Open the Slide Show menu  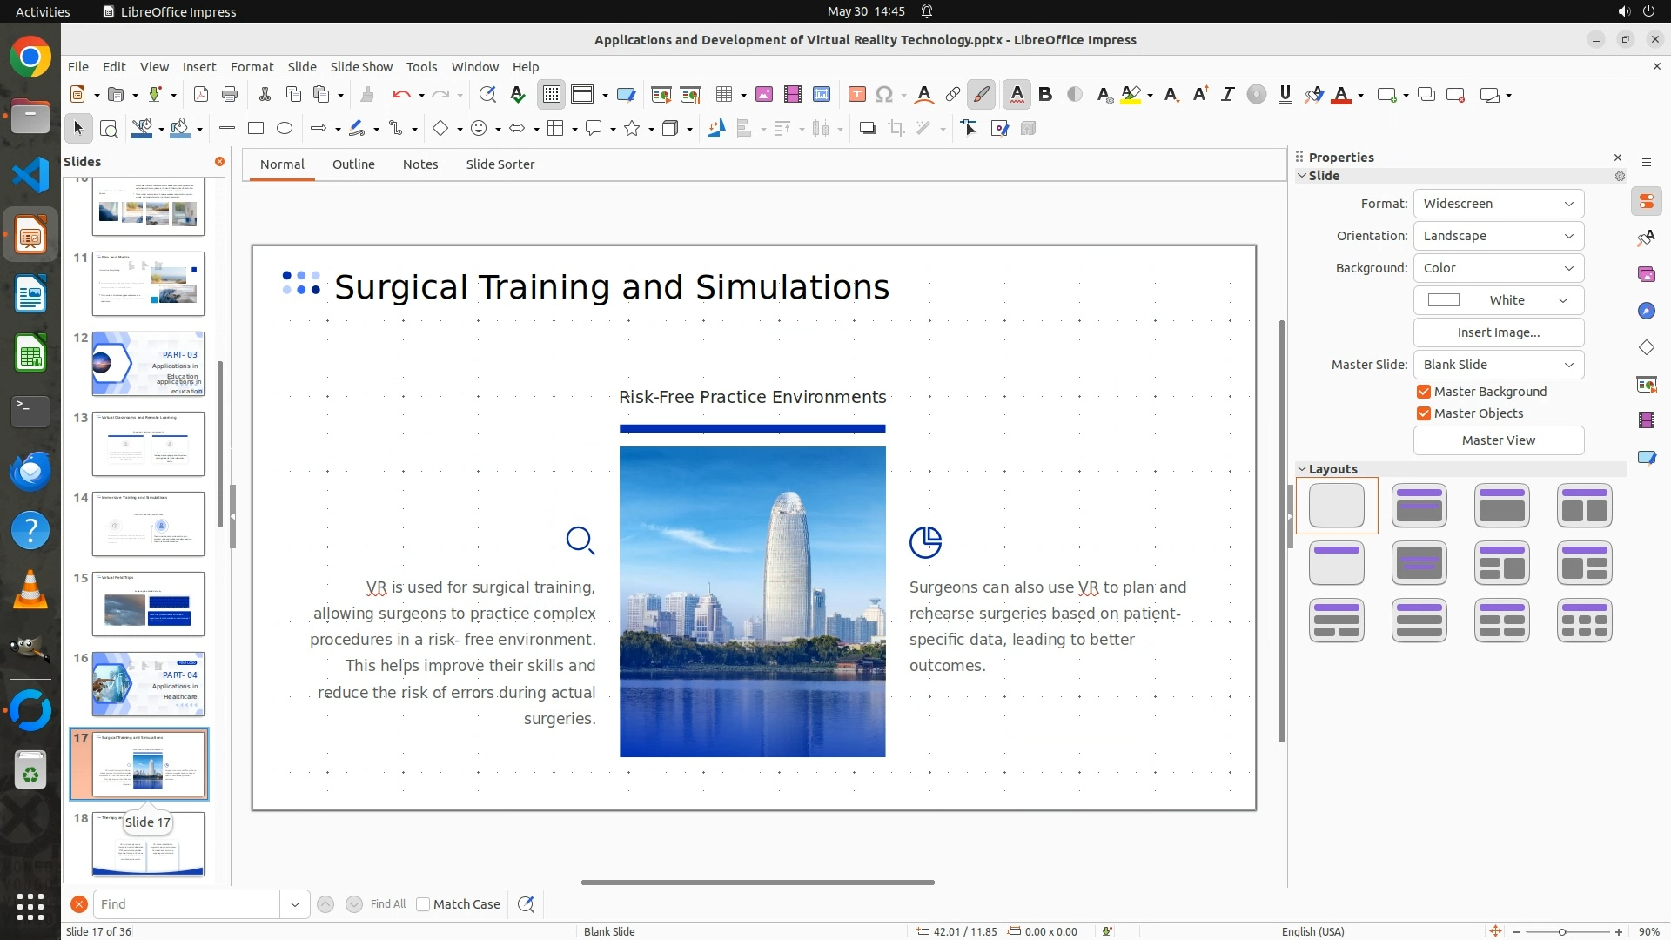pyautogui.click(x=361, y=67)
